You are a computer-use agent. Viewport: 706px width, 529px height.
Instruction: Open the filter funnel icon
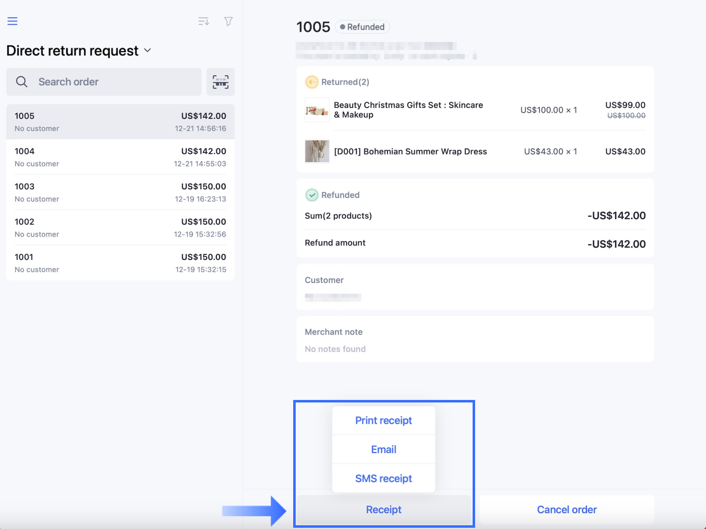pyautogui.click(x=228, y=21)
